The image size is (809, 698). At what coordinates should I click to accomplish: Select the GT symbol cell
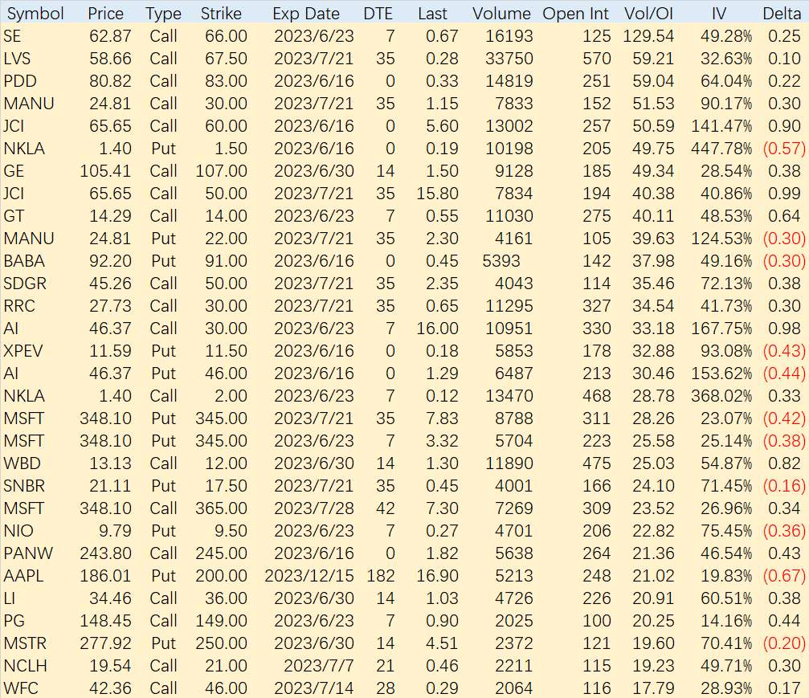coord(14,215)
